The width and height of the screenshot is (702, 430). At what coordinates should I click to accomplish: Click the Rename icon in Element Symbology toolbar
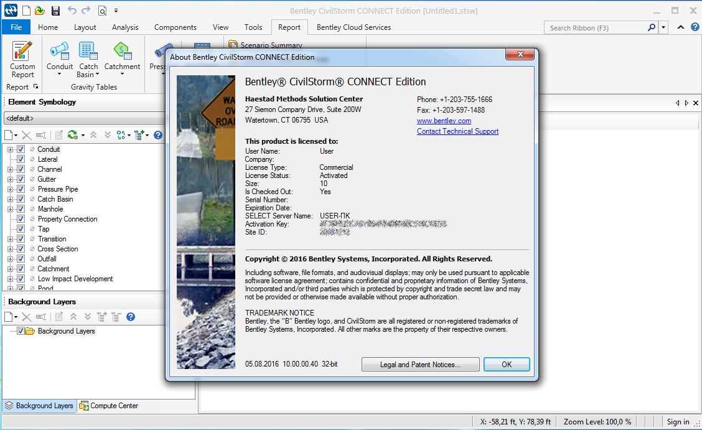click(x=40, y=134)
